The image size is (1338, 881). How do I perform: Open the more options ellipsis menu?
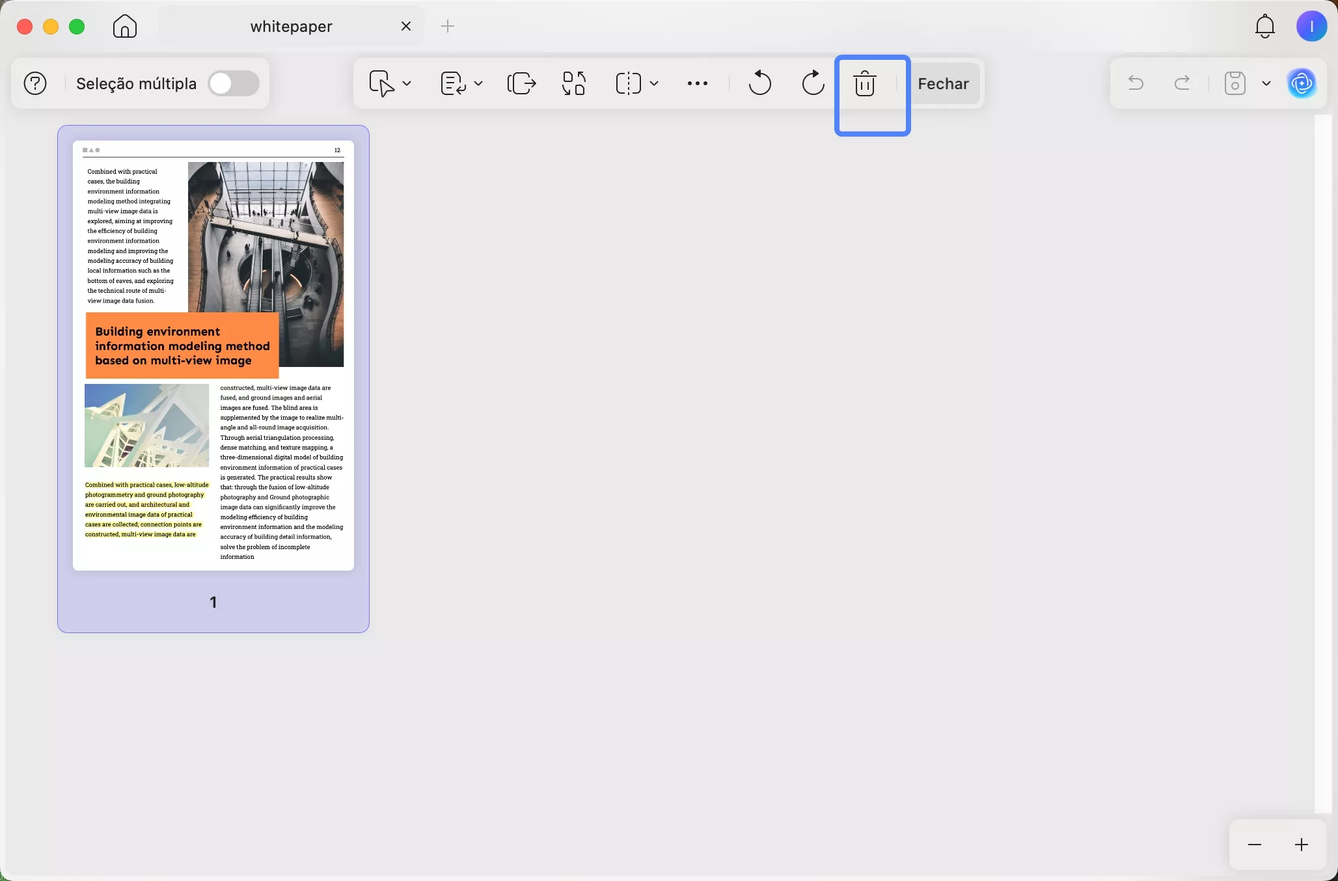697,83
